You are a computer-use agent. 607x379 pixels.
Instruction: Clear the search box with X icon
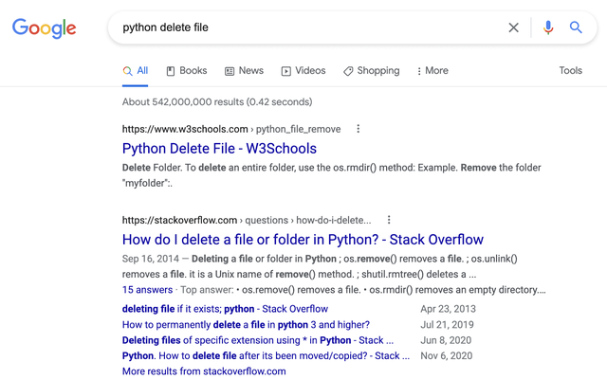(x=513, y=27)
